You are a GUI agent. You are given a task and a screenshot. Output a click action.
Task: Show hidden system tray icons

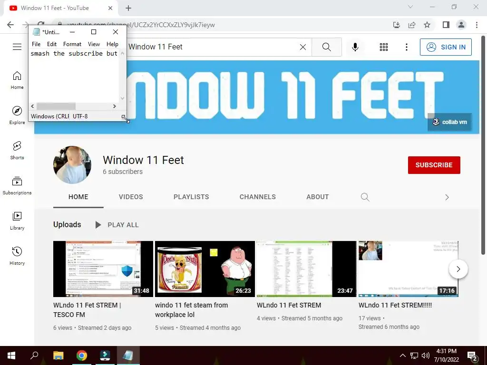(x=402, y=355)
